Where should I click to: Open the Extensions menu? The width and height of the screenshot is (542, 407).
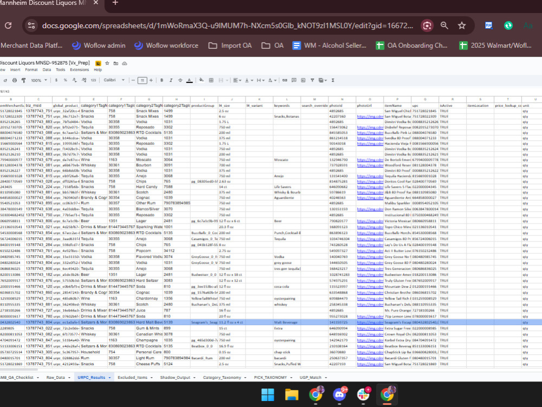[80, 69]
